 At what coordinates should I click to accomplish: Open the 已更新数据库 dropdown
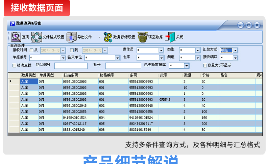point(187,66)
